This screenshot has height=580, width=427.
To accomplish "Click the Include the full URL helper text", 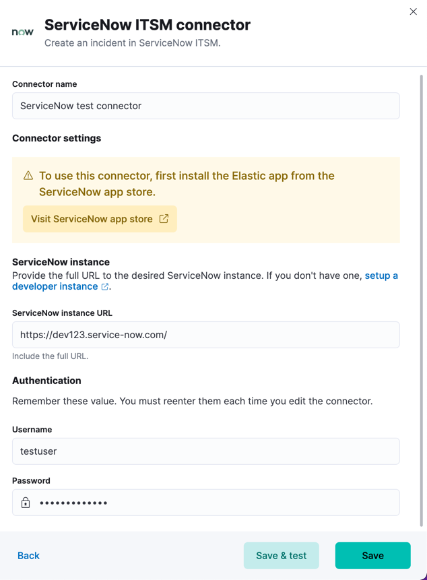I will 48,356.
